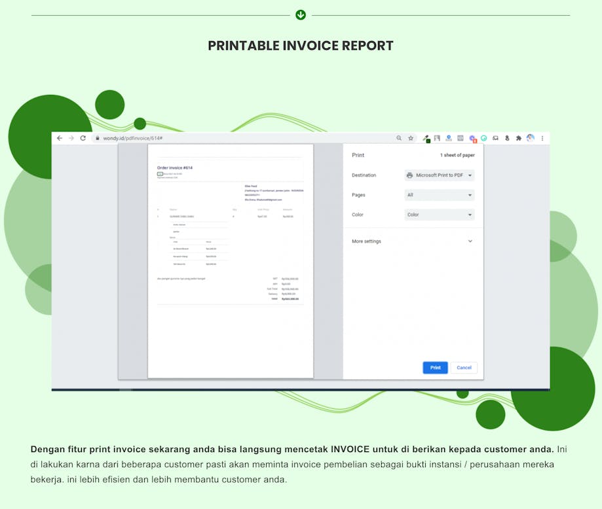The height and width of the screenshot is (509, 602).
Task: Click the Cancel button
Action: pyautogui.click(x=464, y=368)
